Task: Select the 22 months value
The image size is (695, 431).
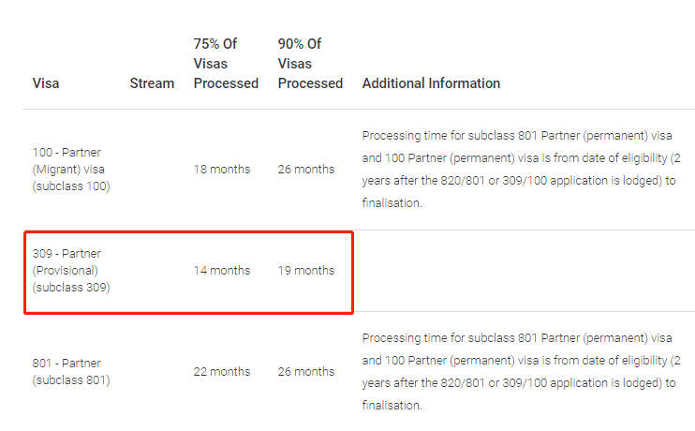Action: pyautogui.click(x=222, y=372)
